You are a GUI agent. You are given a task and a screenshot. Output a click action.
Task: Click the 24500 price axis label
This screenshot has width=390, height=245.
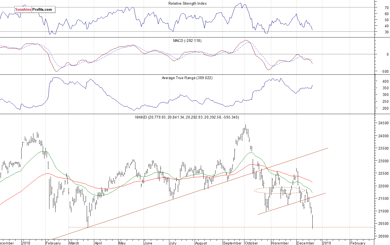tap(383, 123)
